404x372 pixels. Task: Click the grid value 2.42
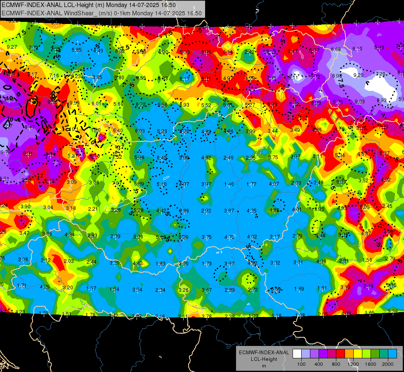249,52
